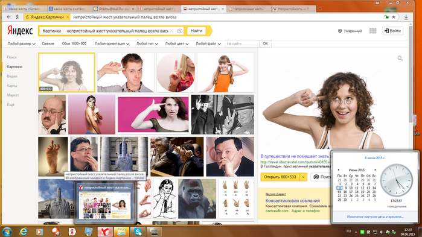Toggle Обои 1600×900 filter
The image size is (422, 237).
pos(74,43)
